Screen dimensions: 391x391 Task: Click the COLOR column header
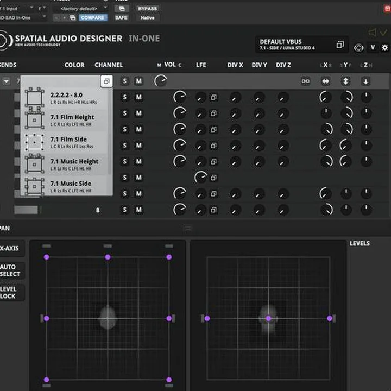(74, 65)
